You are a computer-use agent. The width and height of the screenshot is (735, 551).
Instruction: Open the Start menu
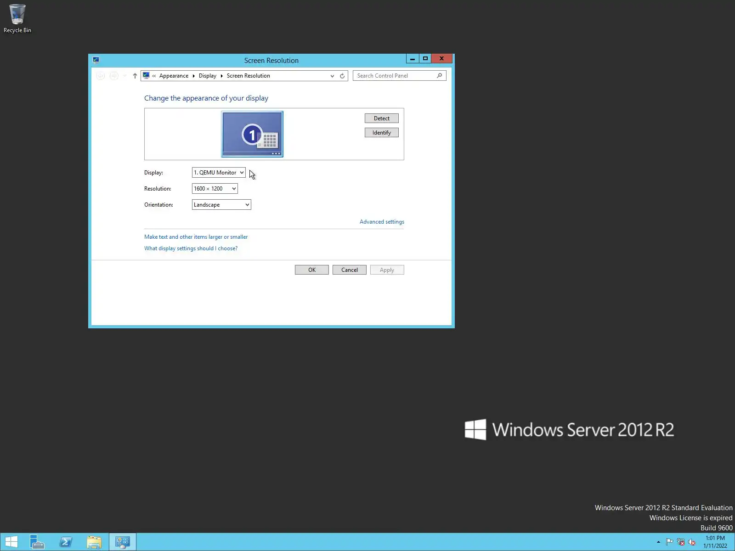click(x=11, y=542)
